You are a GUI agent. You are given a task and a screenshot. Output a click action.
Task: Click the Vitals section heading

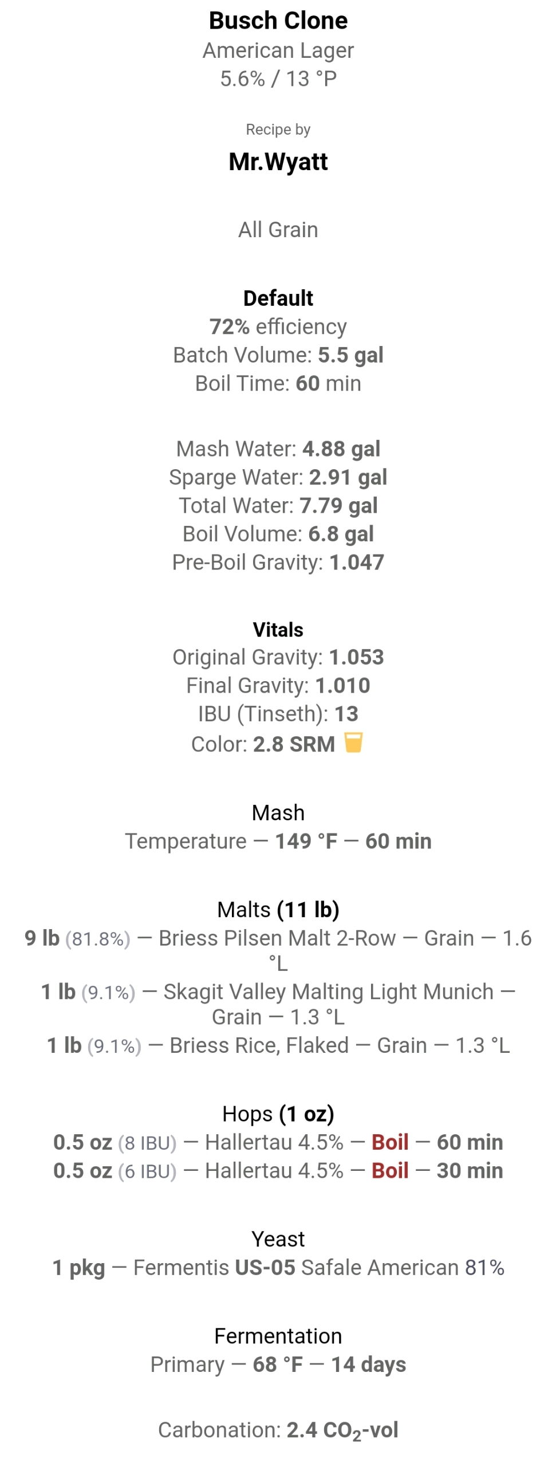coord(278,630)
